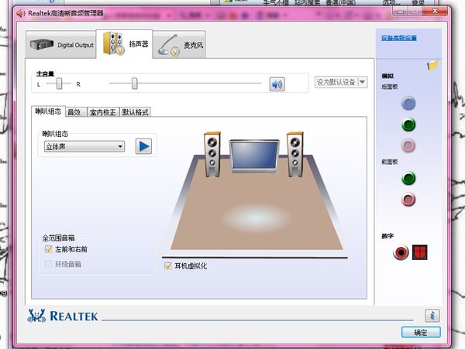Select the pink front panel jack
465x349 pixels.
(408, 200)
